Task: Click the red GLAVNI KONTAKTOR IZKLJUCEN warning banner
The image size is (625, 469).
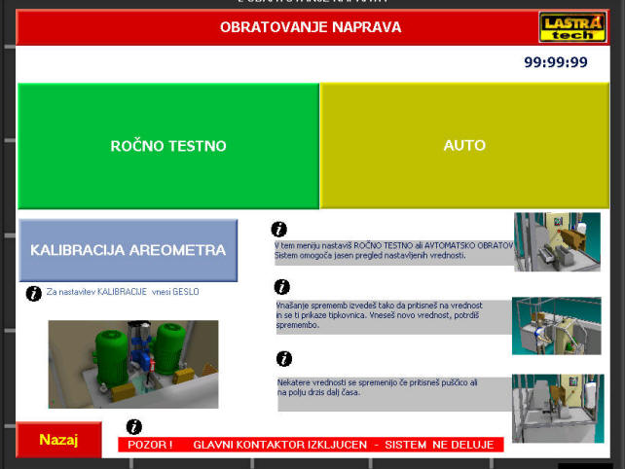Action: pyautogui.click(x=312, y=445)
